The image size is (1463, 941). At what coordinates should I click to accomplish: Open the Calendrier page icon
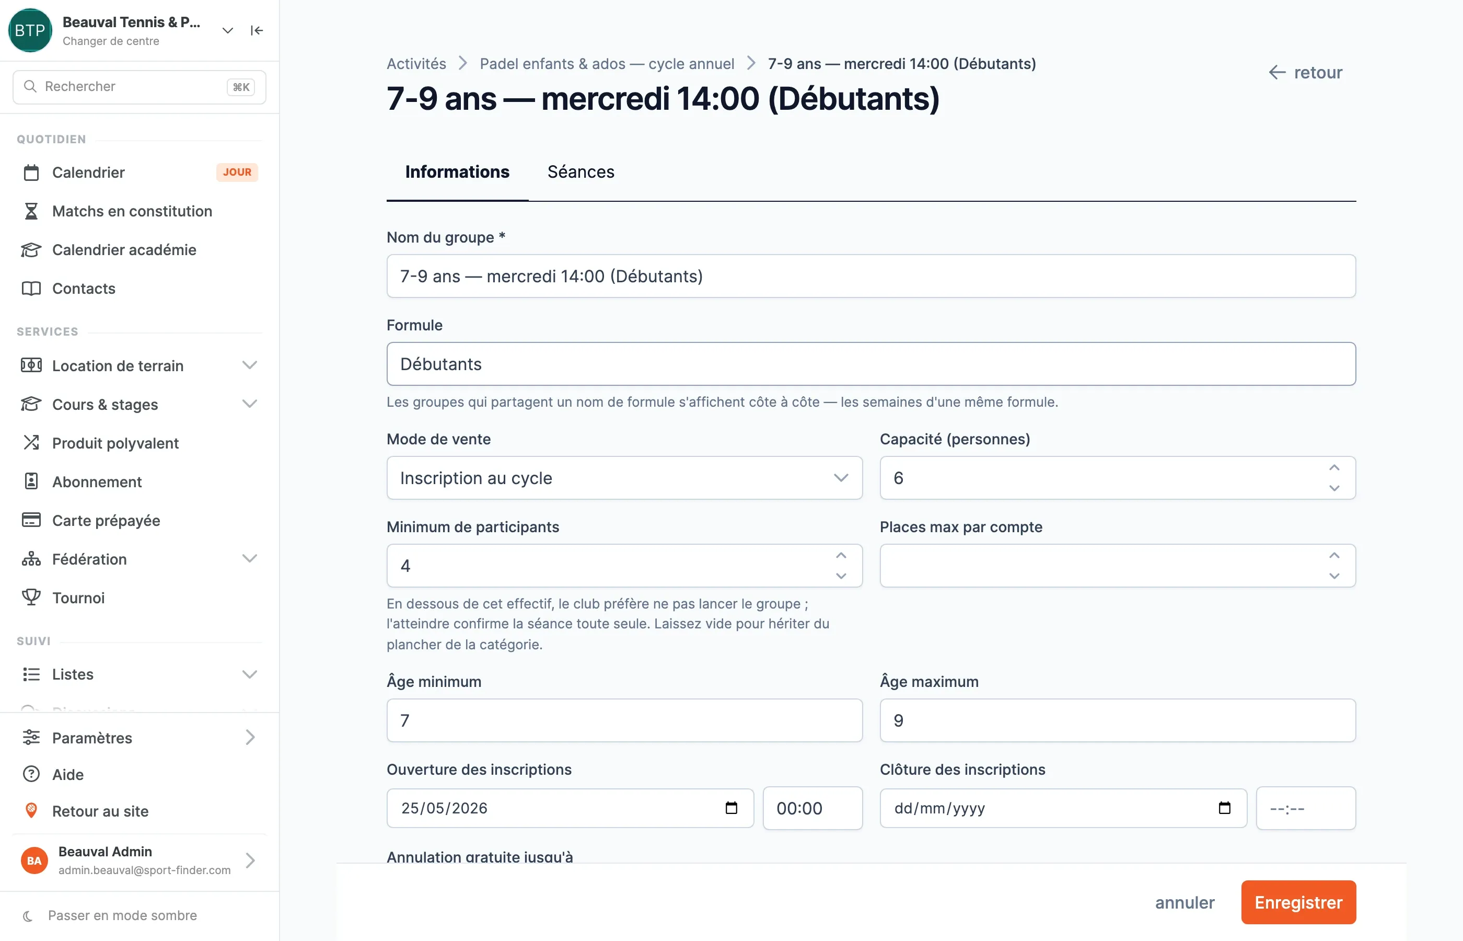coord(31,173)
